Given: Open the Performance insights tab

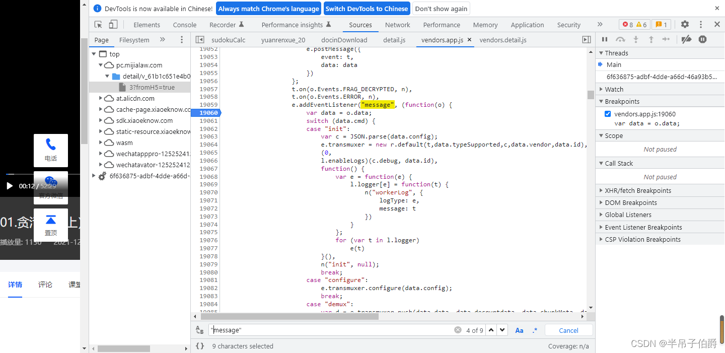Looking at the screenshot, I should (297, 25).
